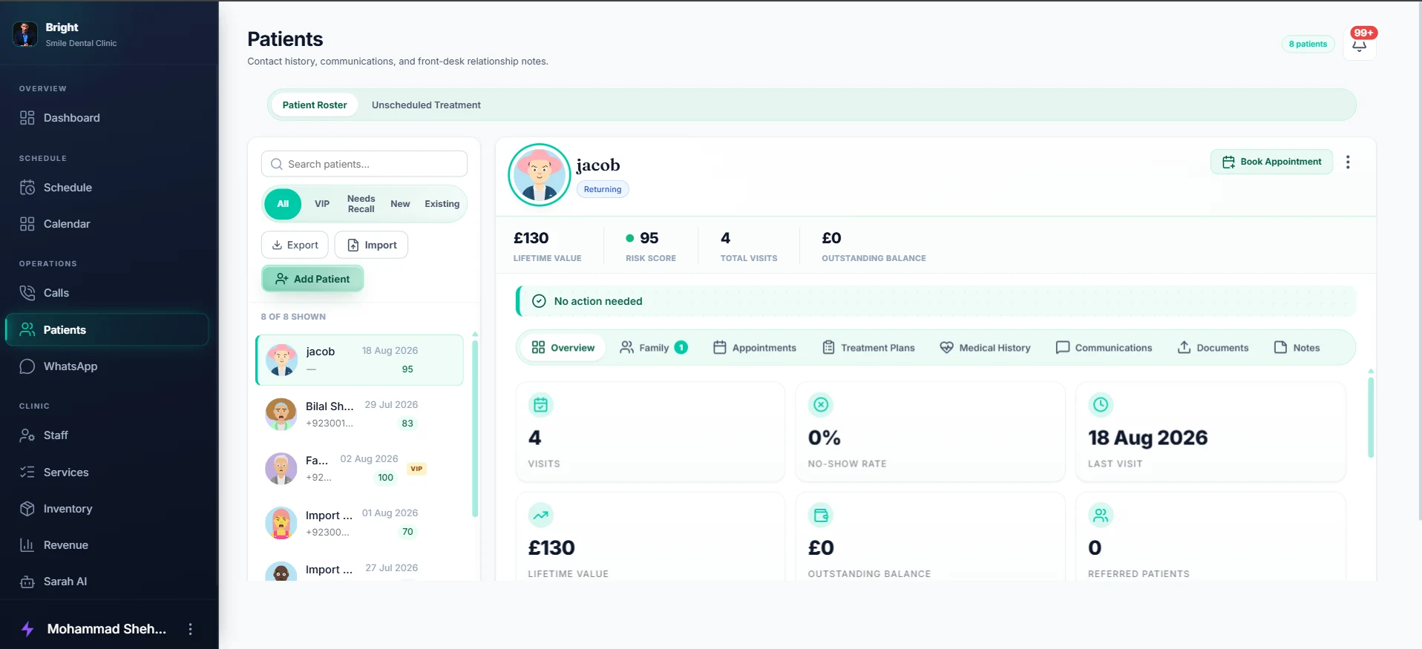The width and height of the screenshot is (1422, 649).
Task: Click the 8 patients badge
Action: click(1308, 45)
